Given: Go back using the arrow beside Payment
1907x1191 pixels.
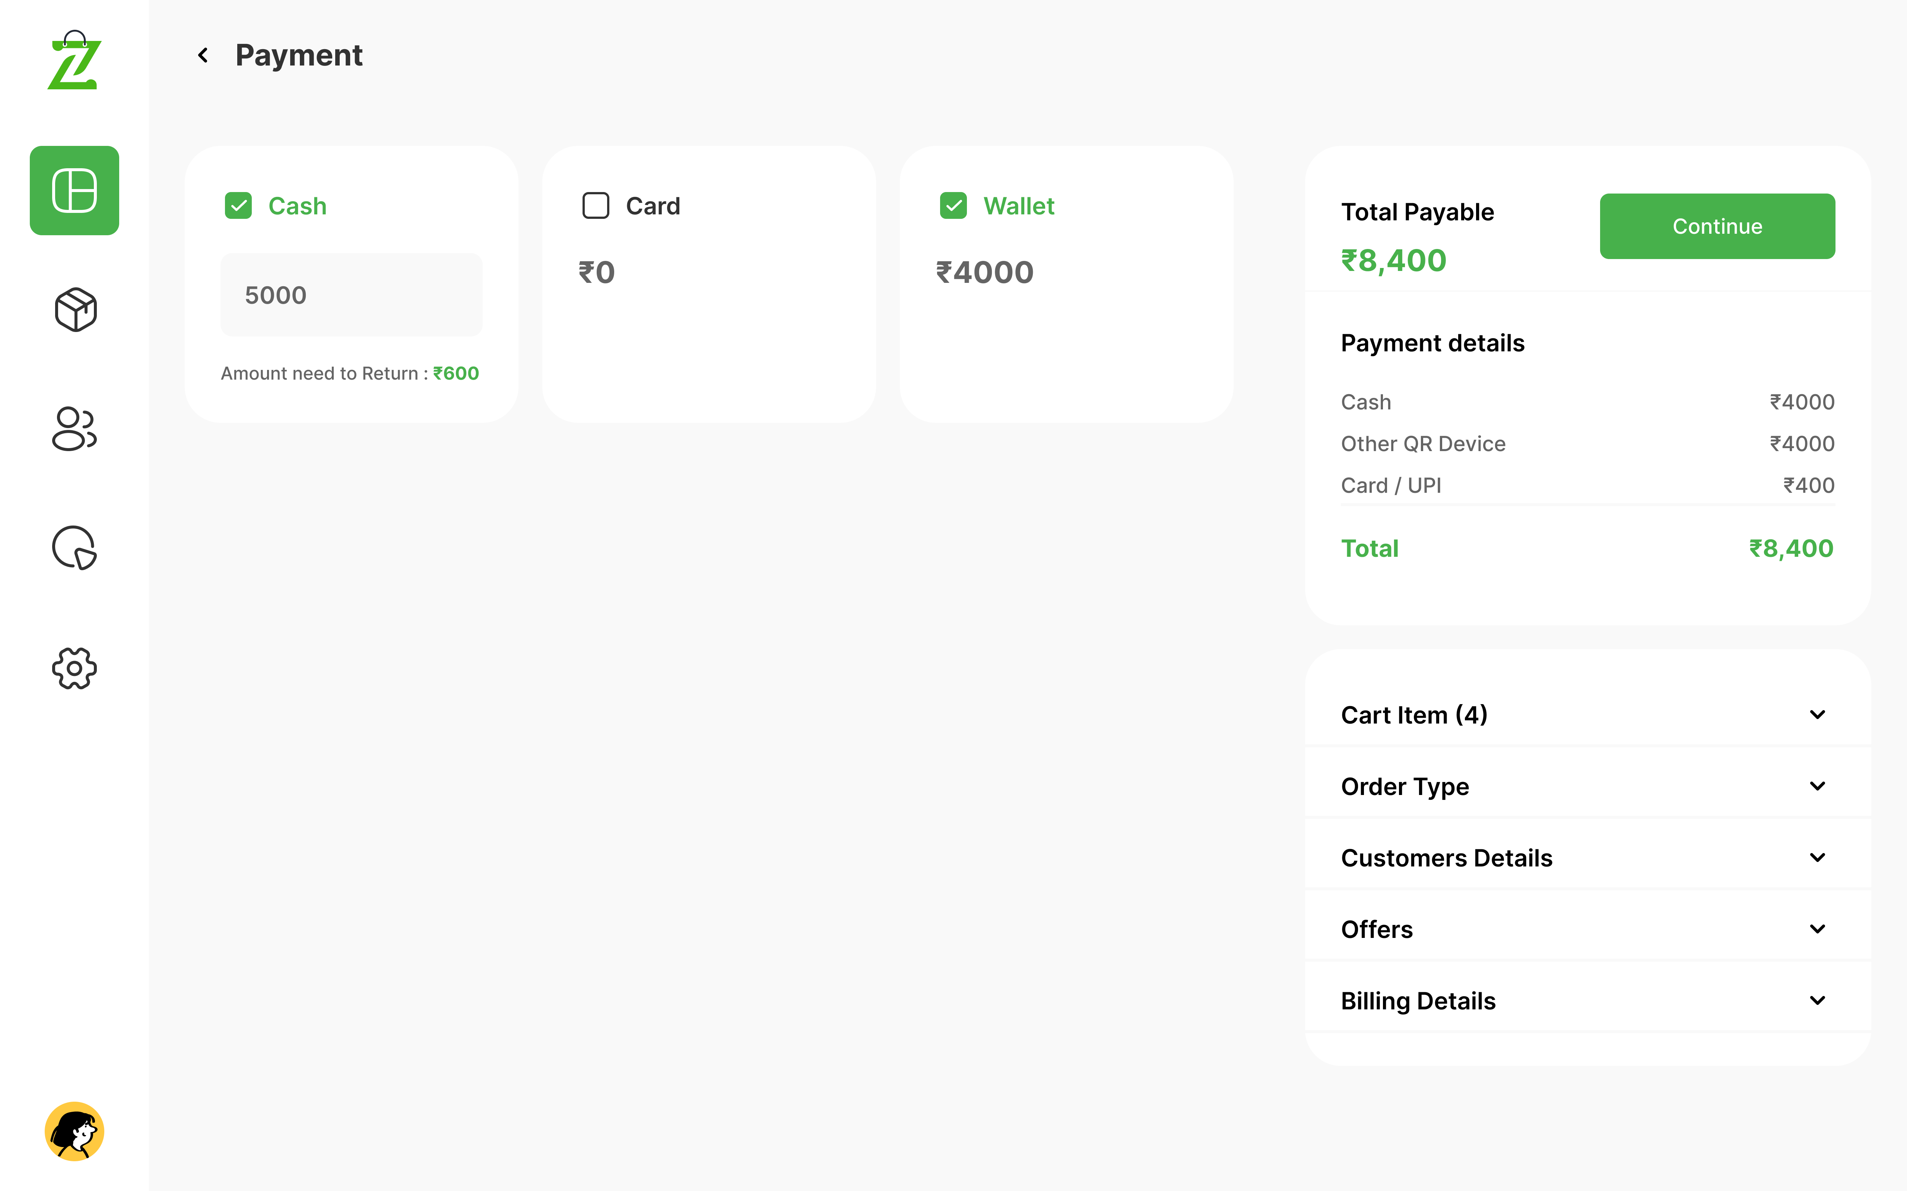Looking at the screenshot, I should [203, 55].
